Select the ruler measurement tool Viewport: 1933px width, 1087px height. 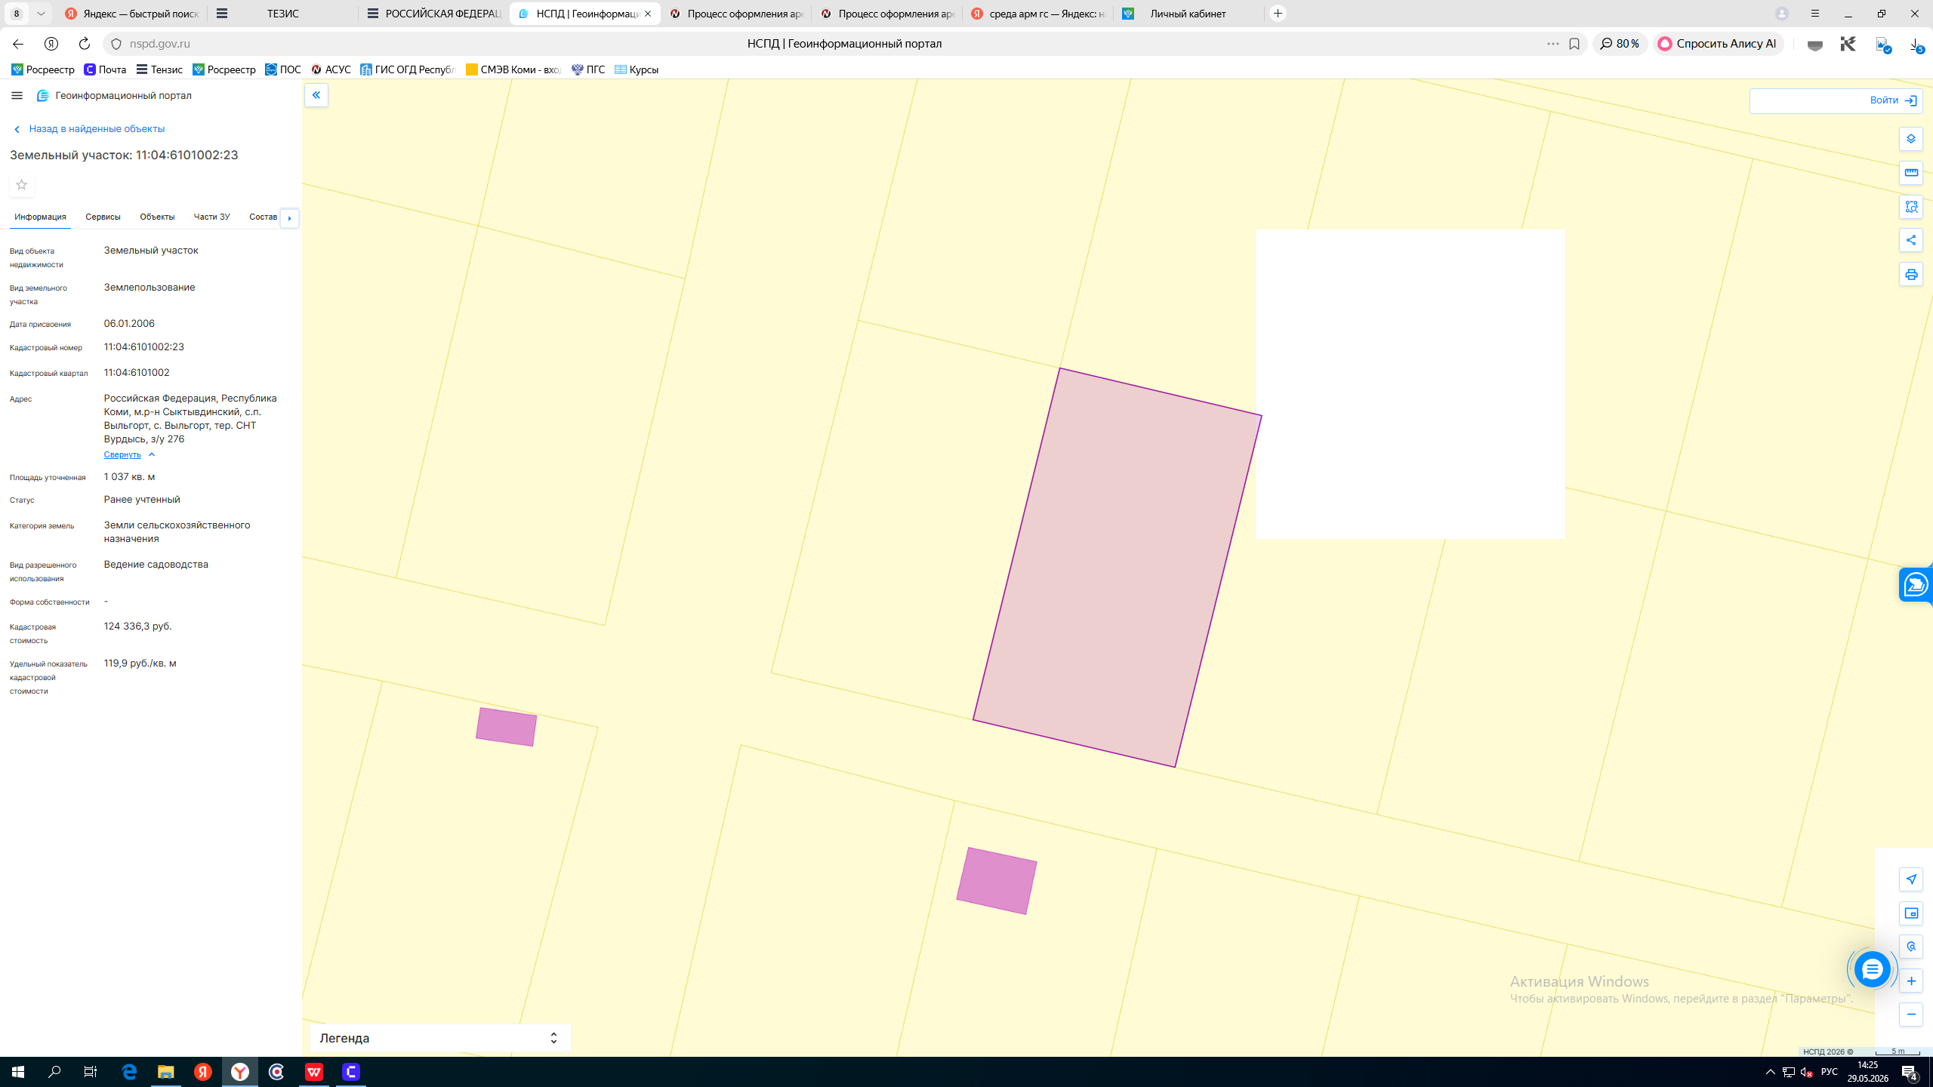[x=1911, y=173]
